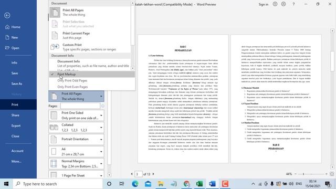Screen dimensions: 336x189
Task: Expand the Portrait Orientation dropdown
Action: pyautogui.click(x=77, y=139)
